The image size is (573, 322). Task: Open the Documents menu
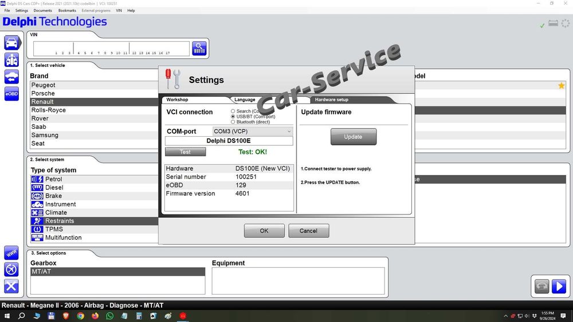[43, 10]
